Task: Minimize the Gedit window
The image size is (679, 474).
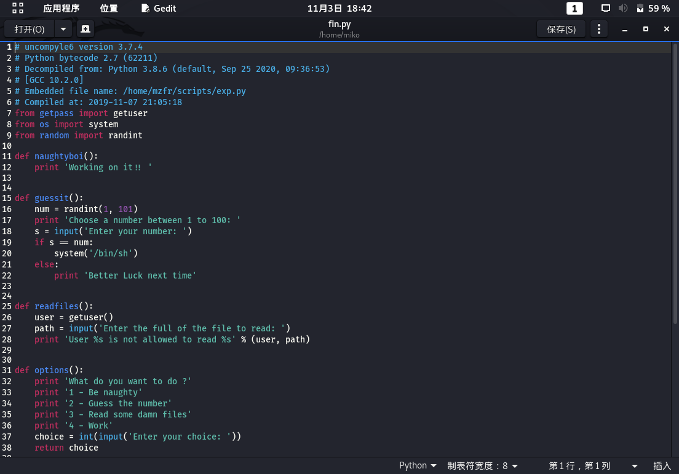Action: pyautogui.click(x=624, y=30)
